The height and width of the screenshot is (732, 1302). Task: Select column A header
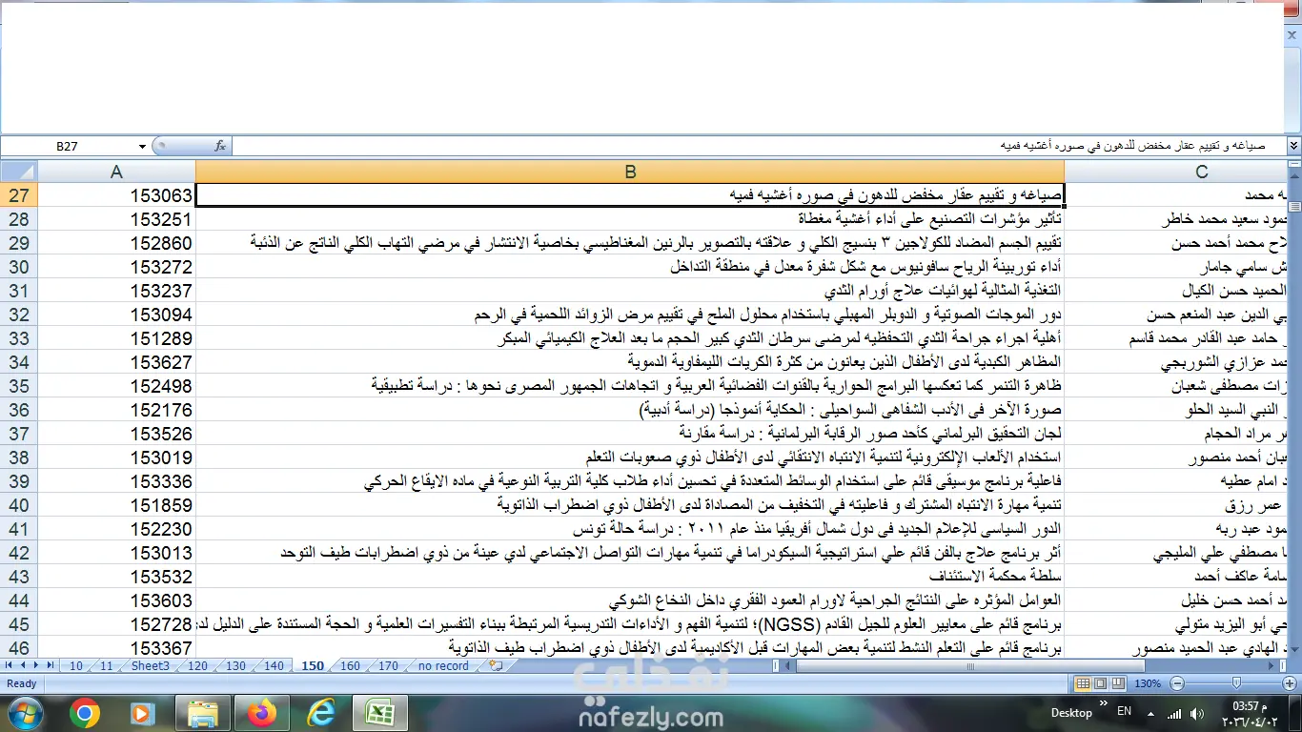pos(116,172)
